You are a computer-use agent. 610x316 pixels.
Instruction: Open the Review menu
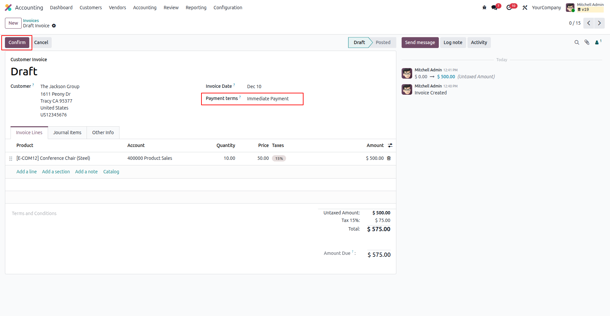[171, 8]
